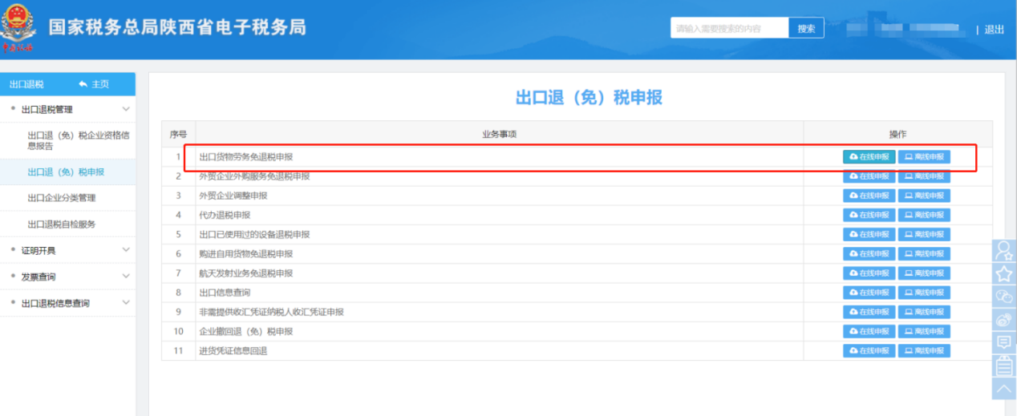Click 在线申报 for 出口货物劳务免退税申报
The image size is (1017, 416).
(869, 157)
